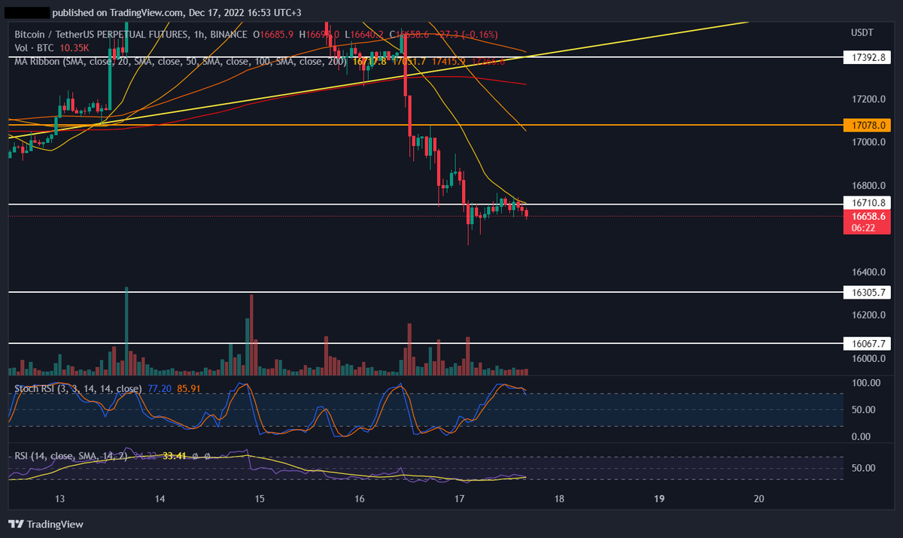Viewport: 903px width, 538px height.
Task: Click date label 20 on time axis
Action: click(759, 498)
